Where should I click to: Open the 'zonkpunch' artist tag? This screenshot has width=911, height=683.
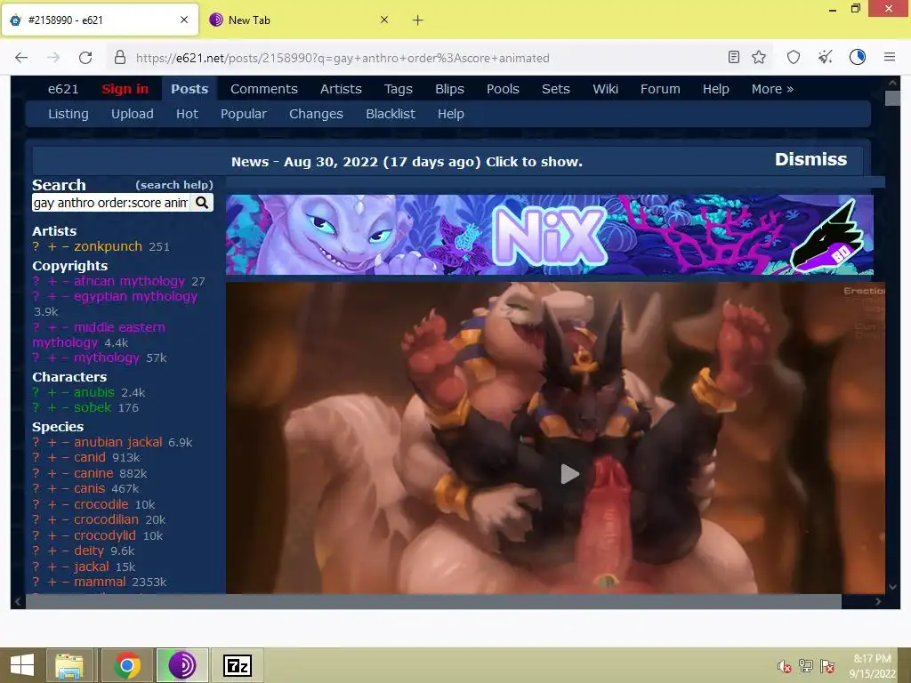click(108, 246)
